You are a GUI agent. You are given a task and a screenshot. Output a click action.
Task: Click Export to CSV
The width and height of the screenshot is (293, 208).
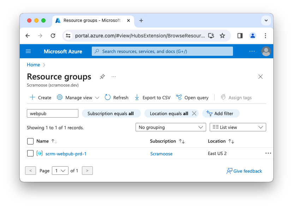[x=153, y=97]
